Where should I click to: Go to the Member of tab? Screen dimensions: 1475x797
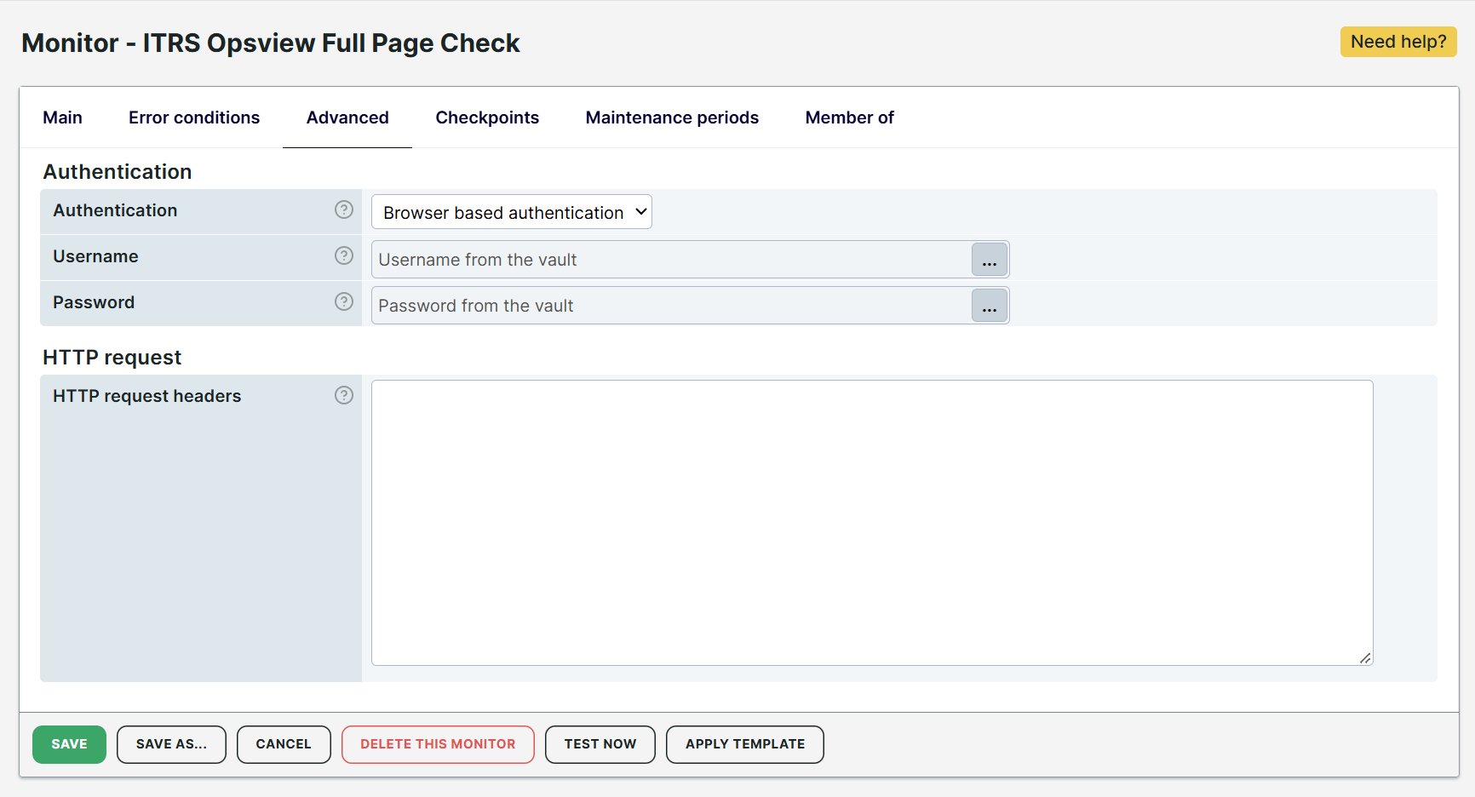click(x=850, y=118)
